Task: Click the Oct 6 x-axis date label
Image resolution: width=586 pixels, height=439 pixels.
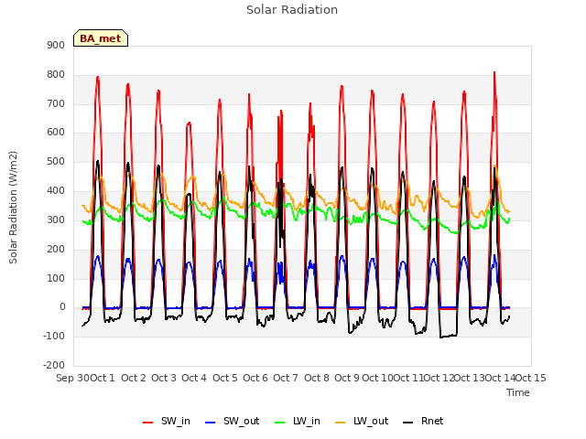Action: [x=255, y=378]
